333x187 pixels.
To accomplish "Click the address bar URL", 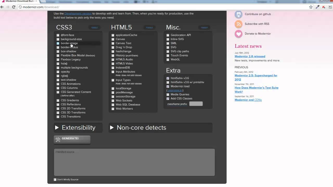I will (41, 7).
